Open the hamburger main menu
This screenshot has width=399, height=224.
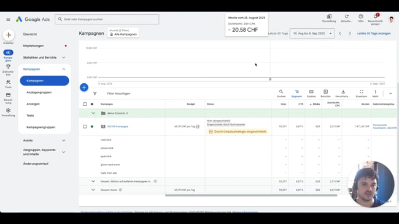click(8, 20)
